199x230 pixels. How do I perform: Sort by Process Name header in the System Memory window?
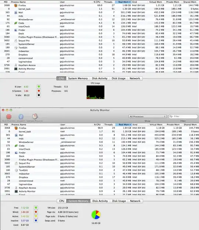coord(35,125)
